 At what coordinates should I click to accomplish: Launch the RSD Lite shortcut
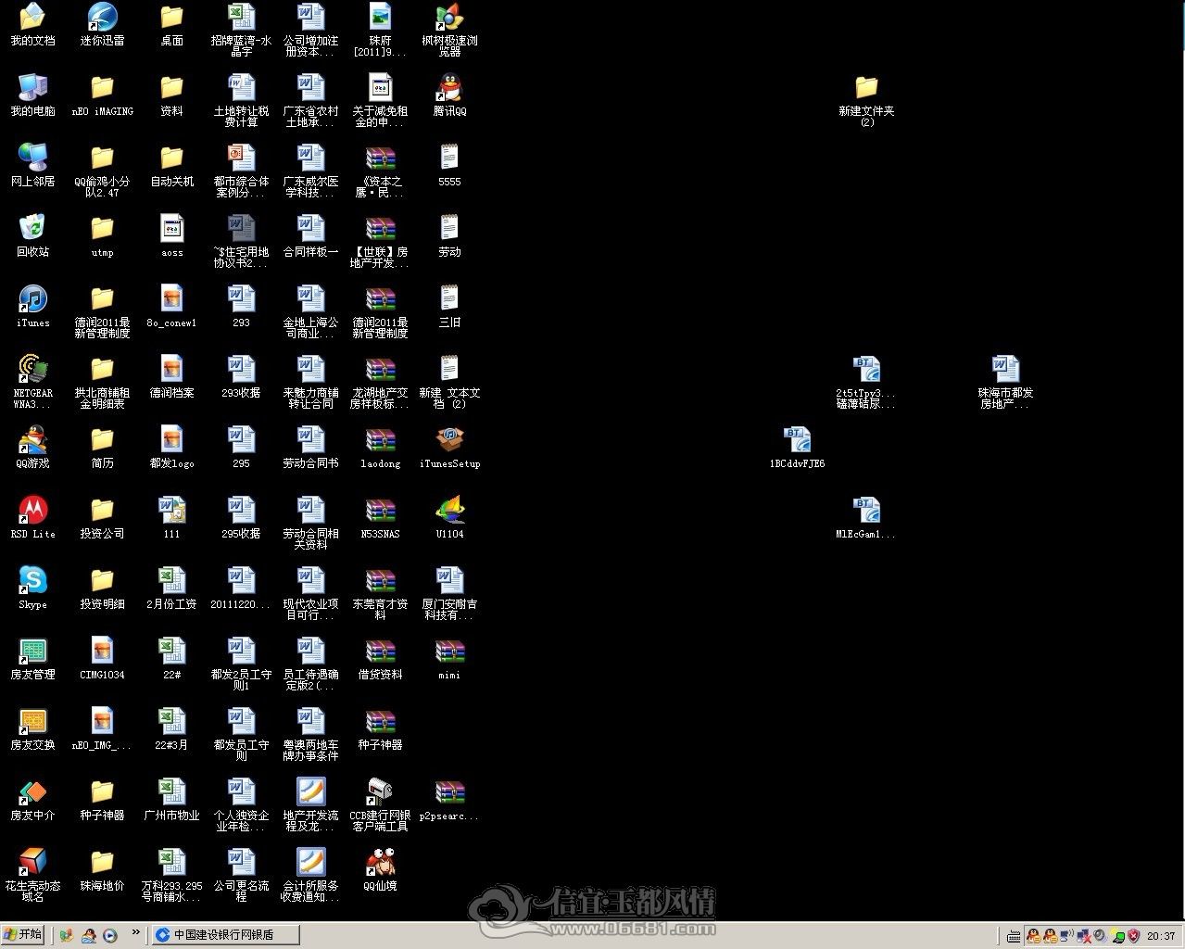pos(32,517)
